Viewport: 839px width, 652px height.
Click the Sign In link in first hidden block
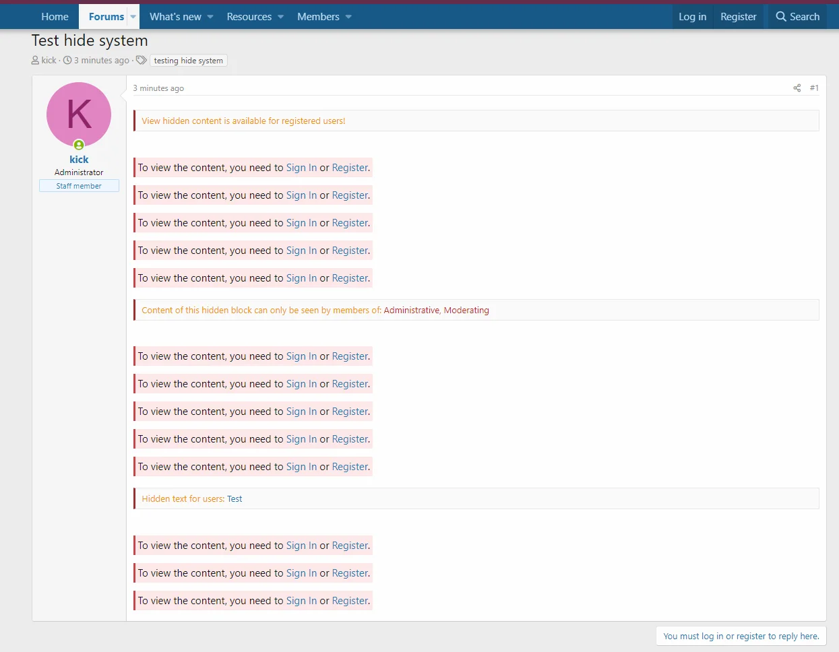pyautogui.click(x=301, y=167)
